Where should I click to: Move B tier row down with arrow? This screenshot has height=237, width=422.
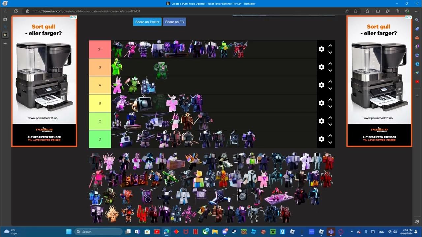click(330, 106)
